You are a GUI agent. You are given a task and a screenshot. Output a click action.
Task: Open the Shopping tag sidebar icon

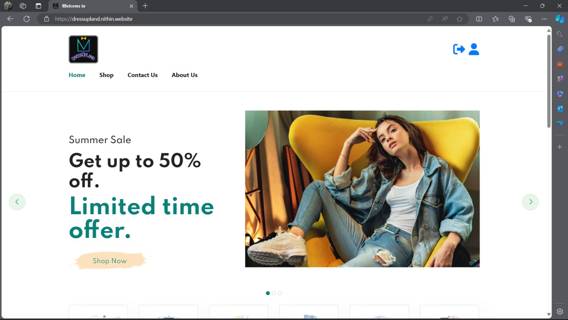click(x=560, y=49)
